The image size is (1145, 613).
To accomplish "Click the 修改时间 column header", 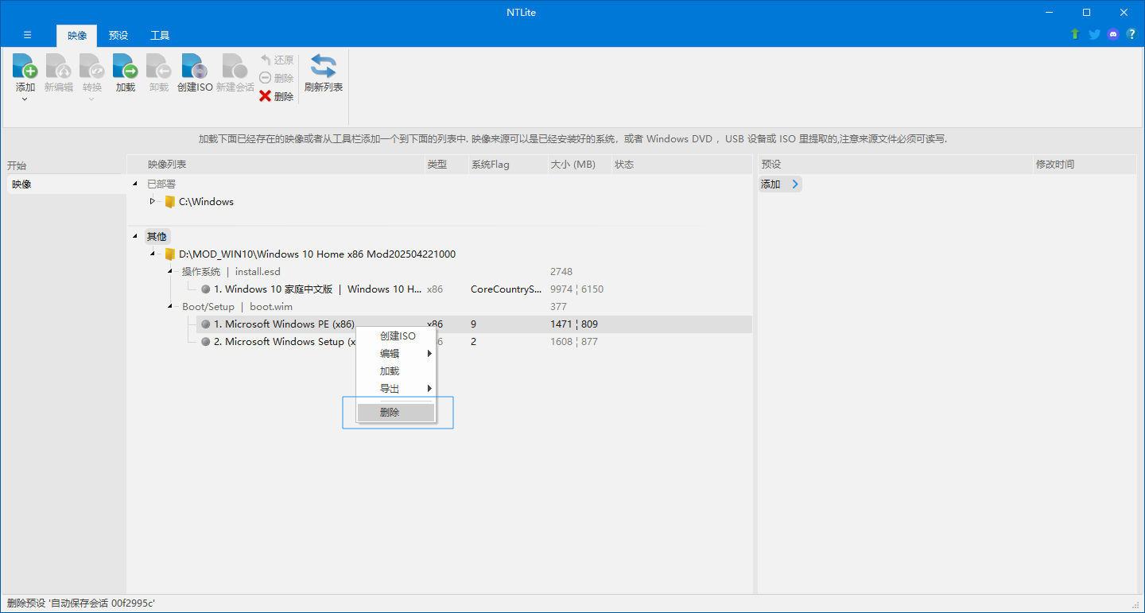I will point(1085,165).
